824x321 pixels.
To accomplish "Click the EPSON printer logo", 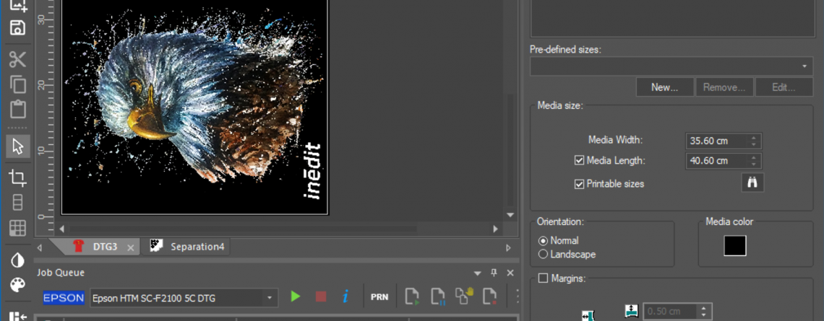I will click(x=63, y=298).
